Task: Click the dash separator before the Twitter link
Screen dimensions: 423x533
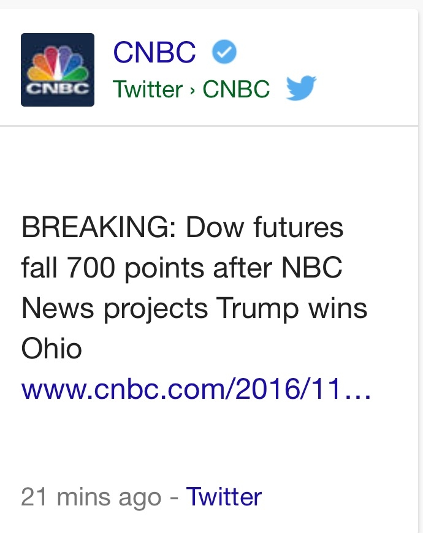Action: coord(173,497)
